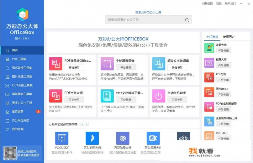Viewport: 253px width, 163px height.
Task: Start using 图片转PDF
Action: (x=224, y=95)
